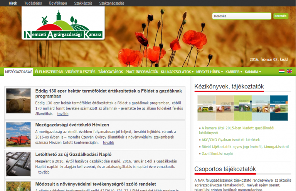Open Rövid tájékoztatók egyes jogcímekről link
296x191 pixels.
point(245,147)
